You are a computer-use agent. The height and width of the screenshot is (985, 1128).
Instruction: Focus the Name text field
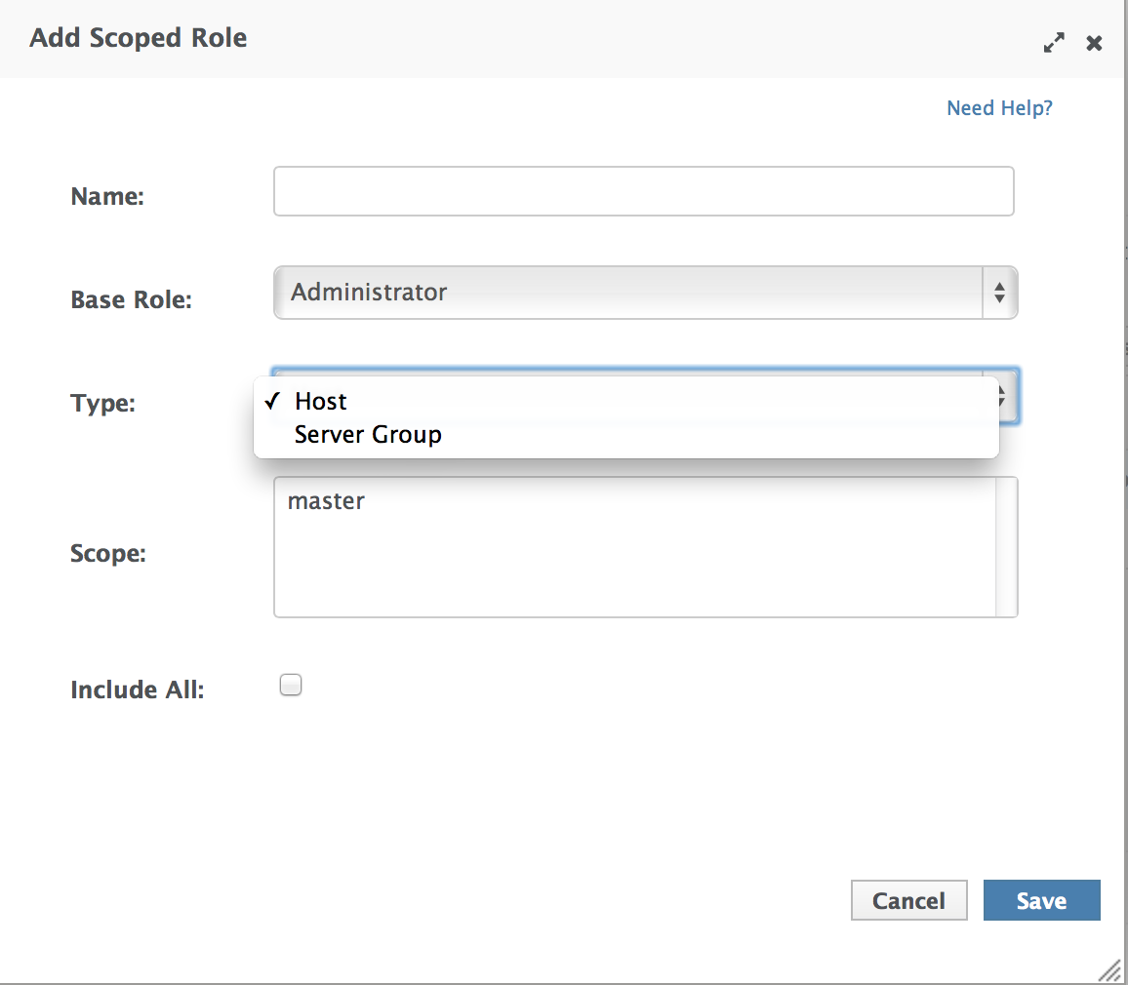pos(643,191)
